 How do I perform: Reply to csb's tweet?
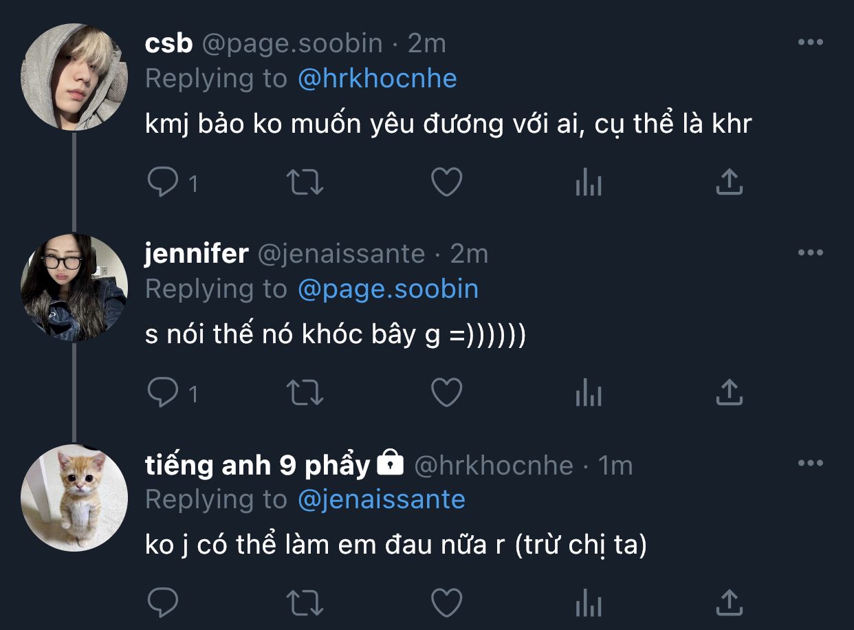164,183
